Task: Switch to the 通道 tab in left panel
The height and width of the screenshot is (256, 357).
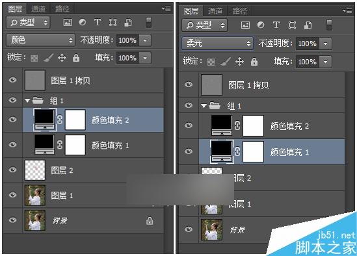Action: pyautogui.click(x=38, y=9)
